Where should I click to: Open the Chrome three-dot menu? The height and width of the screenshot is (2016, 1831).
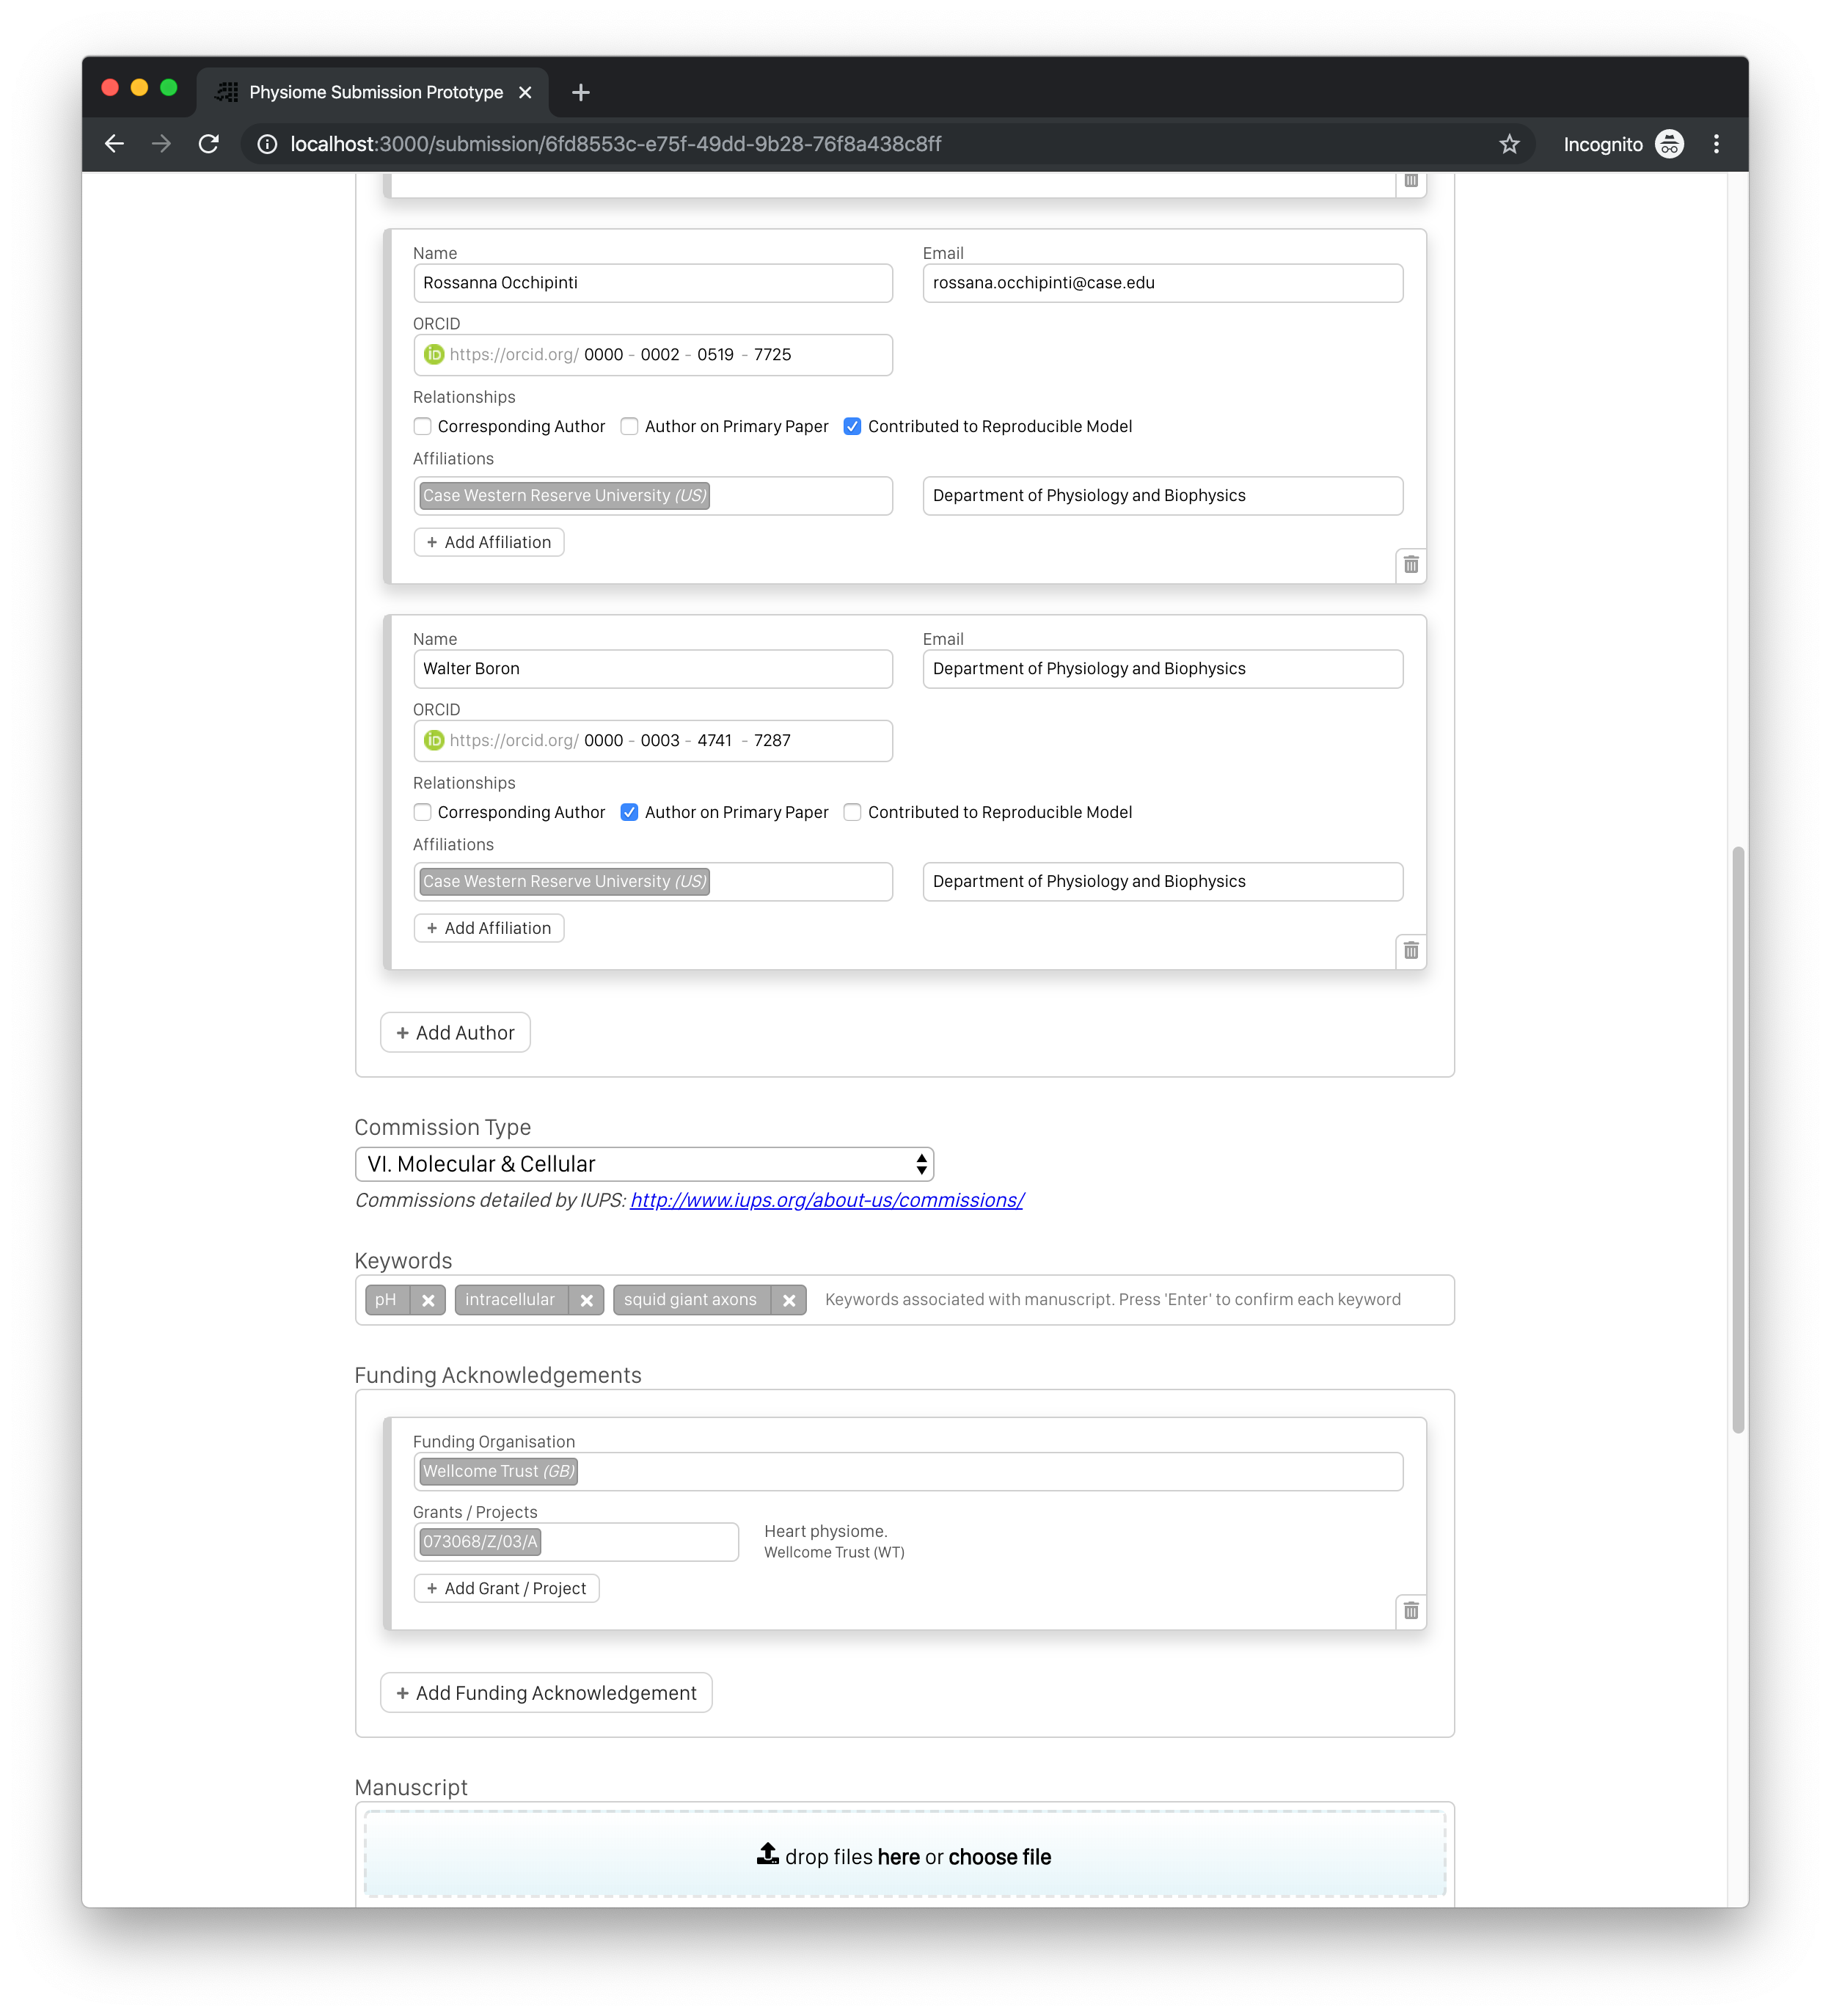click(1716, 144)
